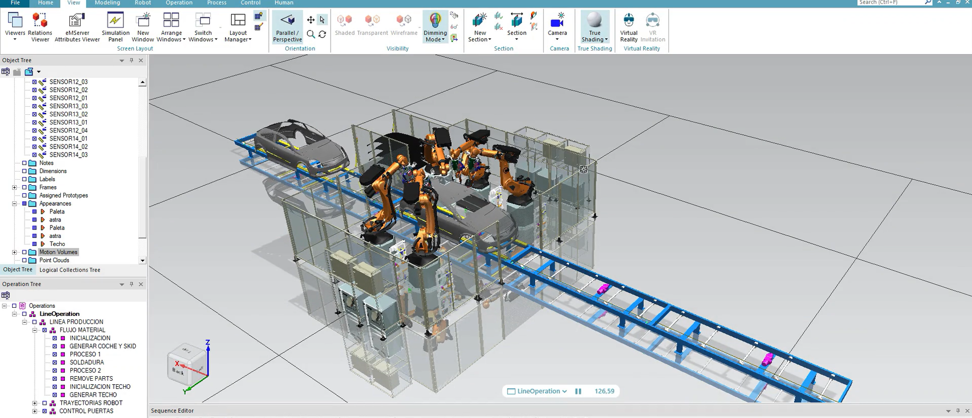
Task: Toggle Parallel / Perspective view
Action: point(287,27)
